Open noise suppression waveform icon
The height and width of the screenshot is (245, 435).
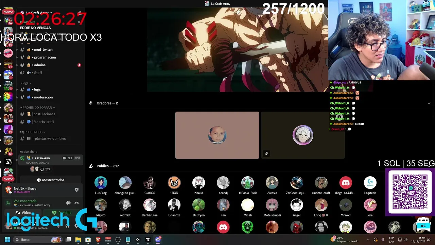pos(68,203)
